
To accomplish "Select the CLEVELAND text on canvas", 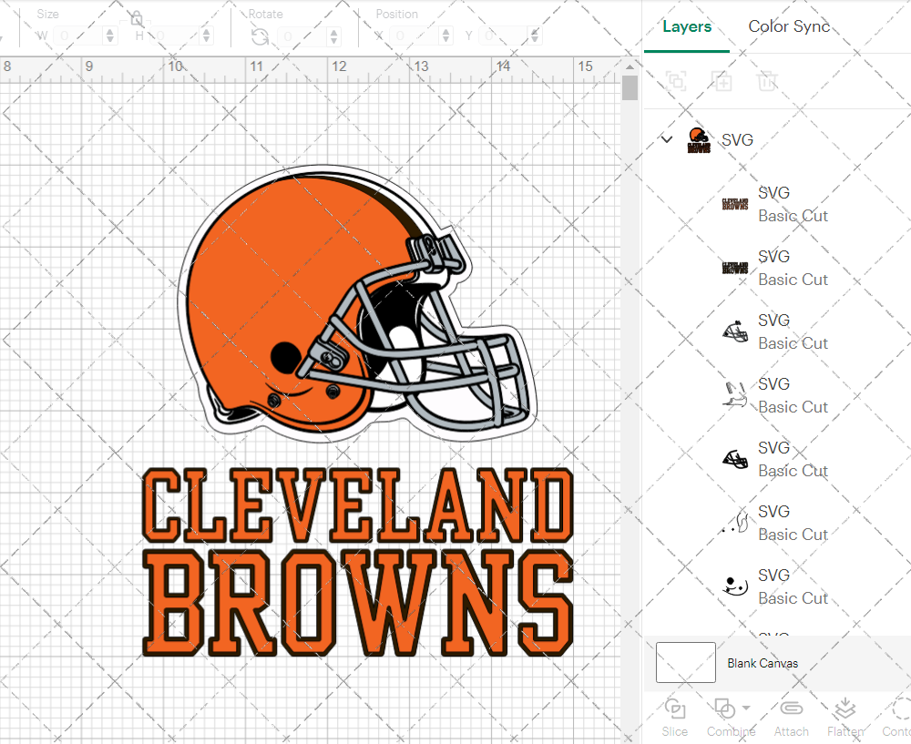I will coord(357,505).
